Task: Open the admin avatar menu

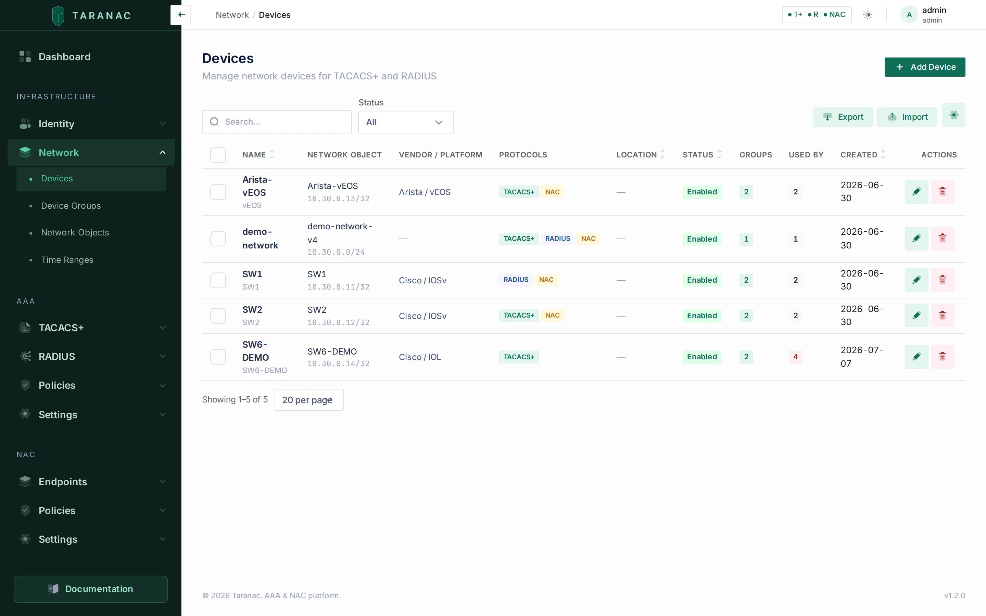Action: [x=909, y=15]
